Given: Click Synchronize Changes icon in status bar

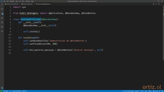Looking at the screenshot, I should point(11,91).
